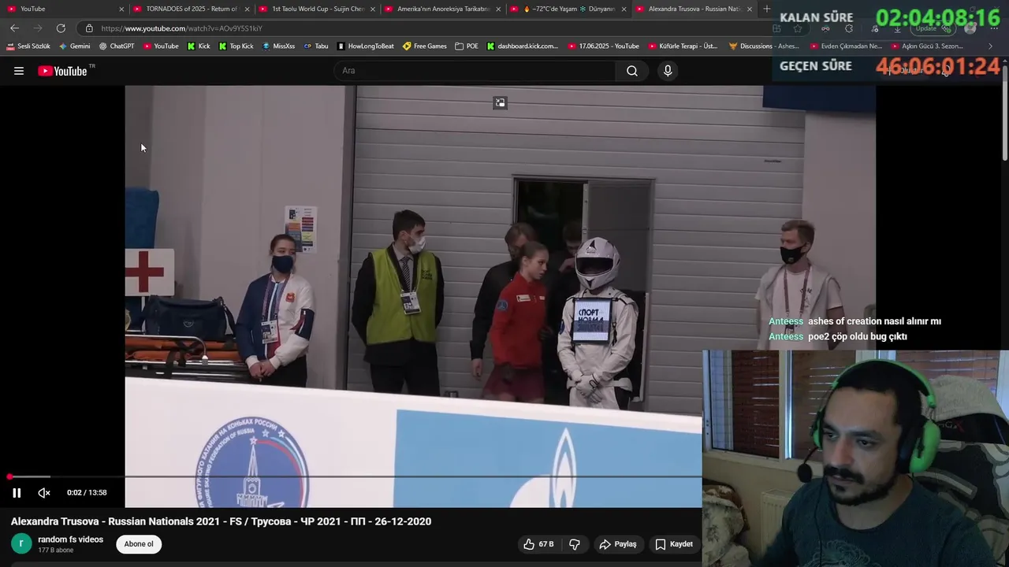Click the address bar lock icon
1009x567 pixels.
(89, 28)
